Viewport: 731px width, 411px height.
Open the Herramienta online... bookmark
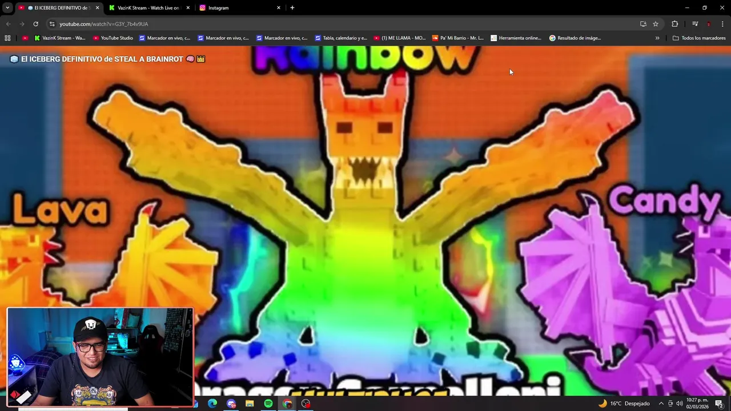pos(516,38)
